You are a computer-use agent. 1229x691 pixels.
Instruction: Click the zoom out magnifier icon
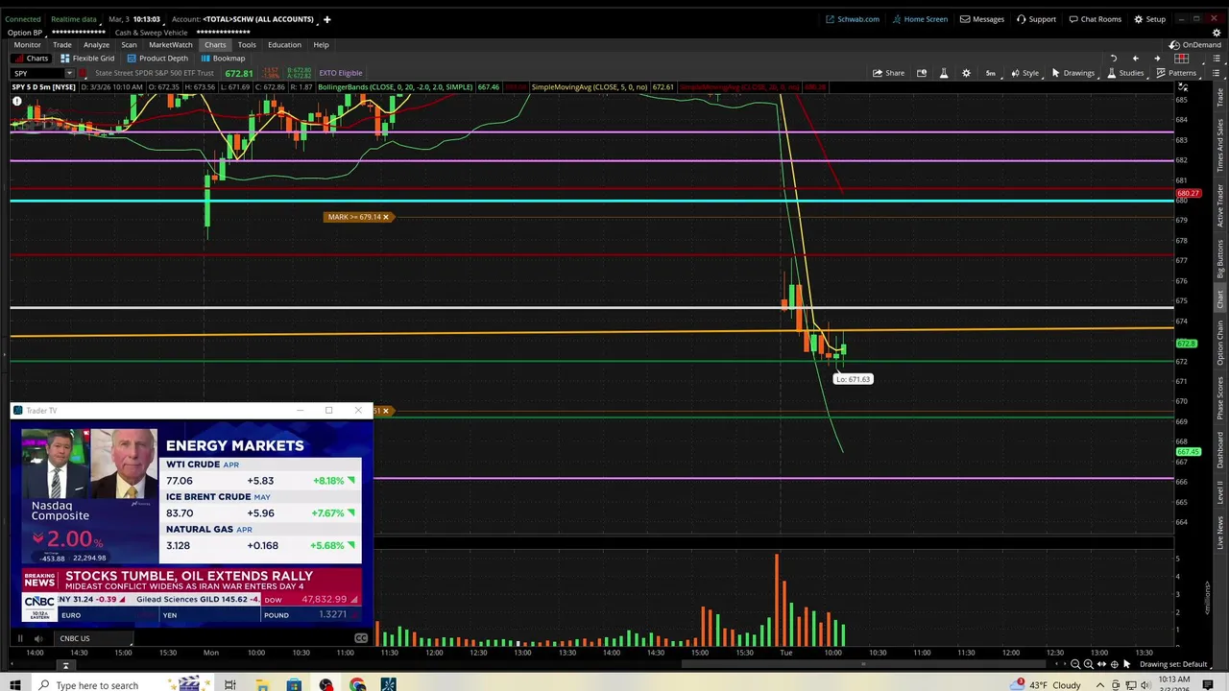1075,664
